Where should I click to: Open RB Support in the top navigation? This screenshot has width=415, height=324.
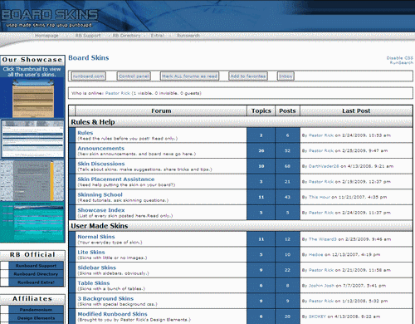88,36
